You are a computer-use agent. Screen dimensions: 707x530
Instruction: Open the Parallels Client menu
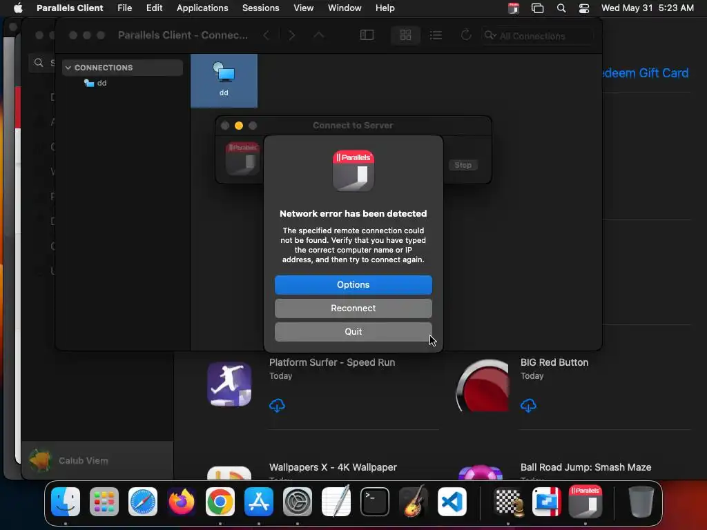70,8
